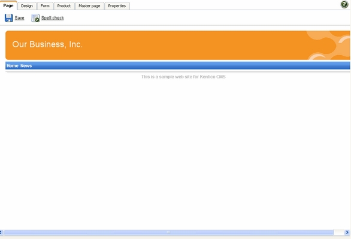Image resolution: width=351 pixels, height=239 pixels.
Task: Open the Form tab
Action: [x=45, y=6]
